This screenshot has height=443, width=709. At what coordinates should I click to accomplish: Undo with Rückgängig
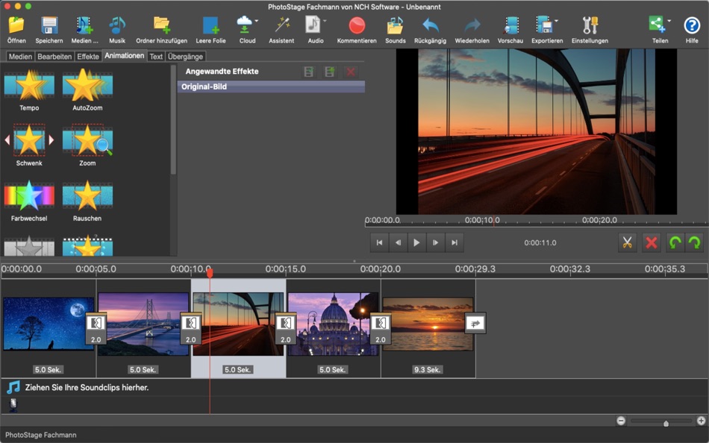[430, 30]
